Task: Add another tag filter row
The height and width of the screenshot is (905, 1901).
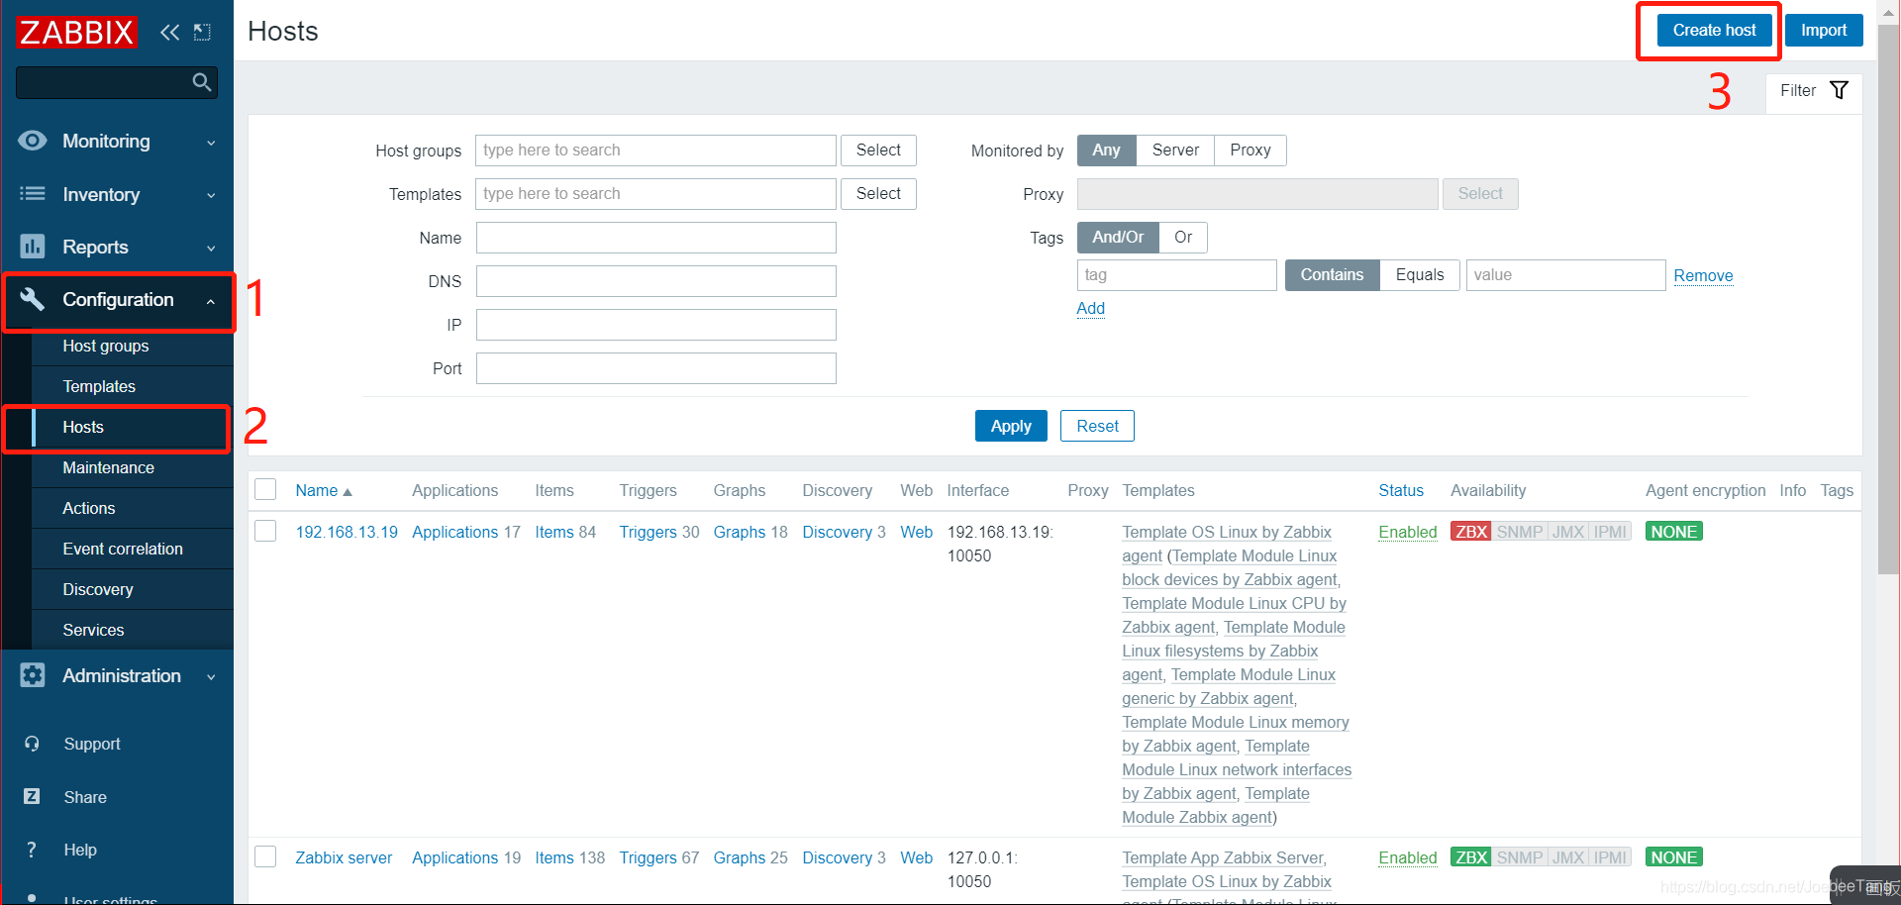Action: click(x=1090, y=309)
